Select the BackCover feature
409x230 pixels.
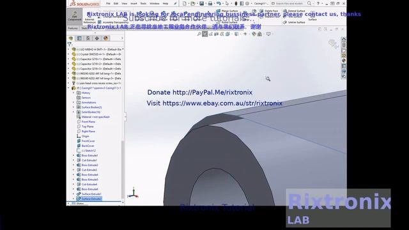coord(88,146)
